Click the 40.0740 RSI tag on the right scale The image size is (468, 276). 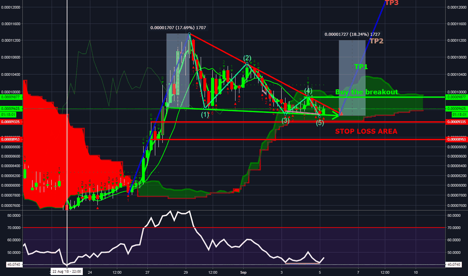tap(454, 264)
